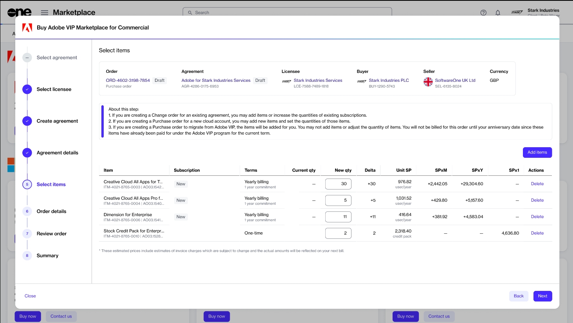Open the Review order step
The width and height of the screenshot is (573, 323).
(x=51, y=234)
